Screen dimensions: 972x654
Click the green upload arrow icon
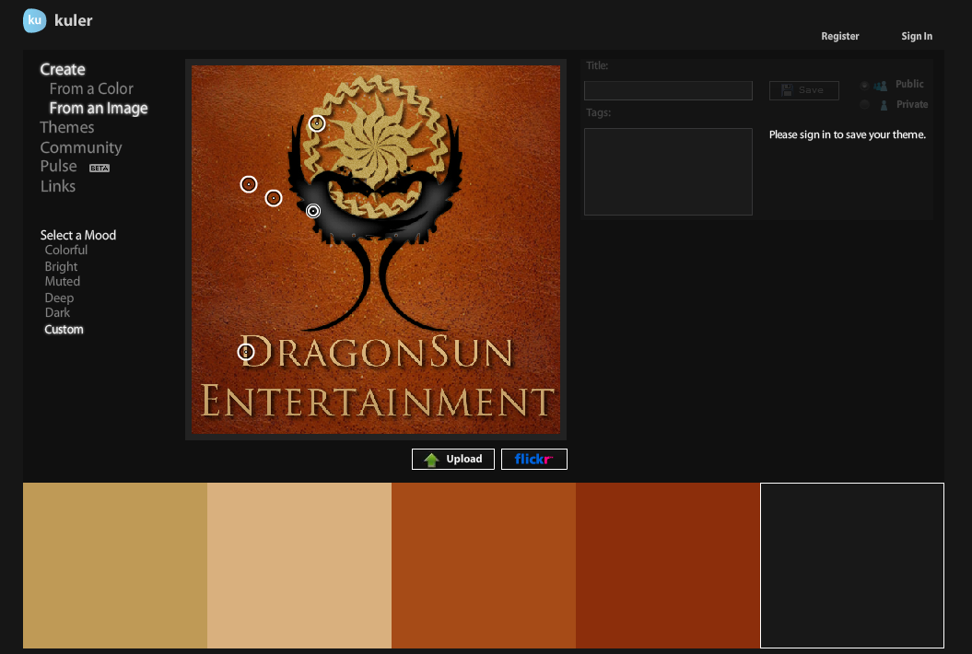431,460
